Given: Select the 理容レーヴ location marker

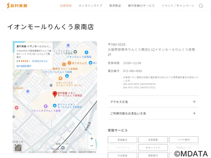Looking at the screenshot, I should pyautogui.click(x=63, y=148).
